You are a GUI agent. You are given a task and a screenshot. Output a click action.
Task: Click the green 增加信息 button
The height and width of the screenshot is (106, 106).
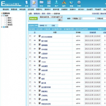[x=33, y=18]
